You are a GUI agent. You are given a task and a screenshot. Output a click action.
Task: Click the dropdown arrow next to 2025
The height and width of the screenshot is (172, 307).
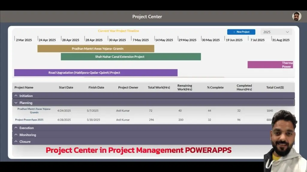287,32
